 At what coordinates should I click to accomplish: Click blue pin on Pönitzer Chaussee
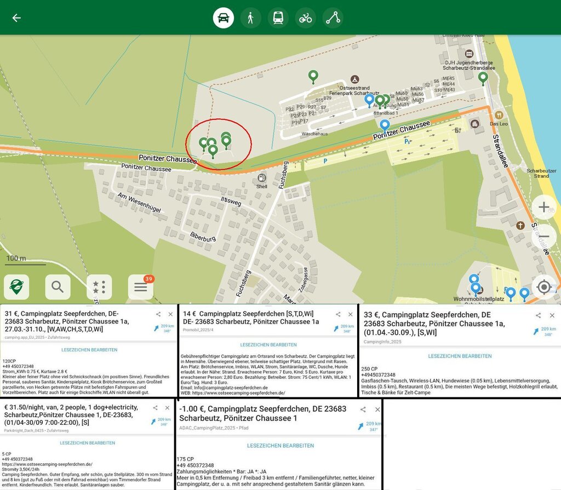point(385,125)
